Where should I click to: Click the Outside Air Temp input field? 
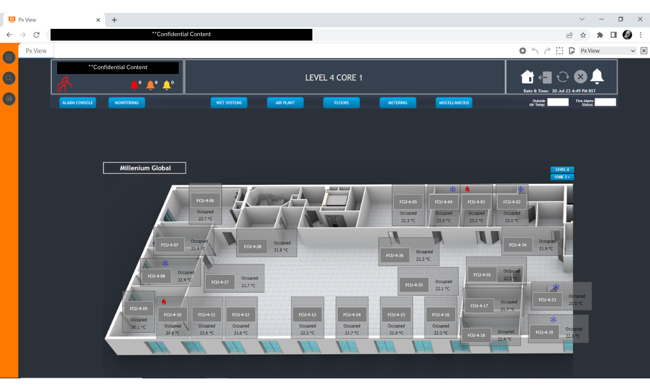559,102
